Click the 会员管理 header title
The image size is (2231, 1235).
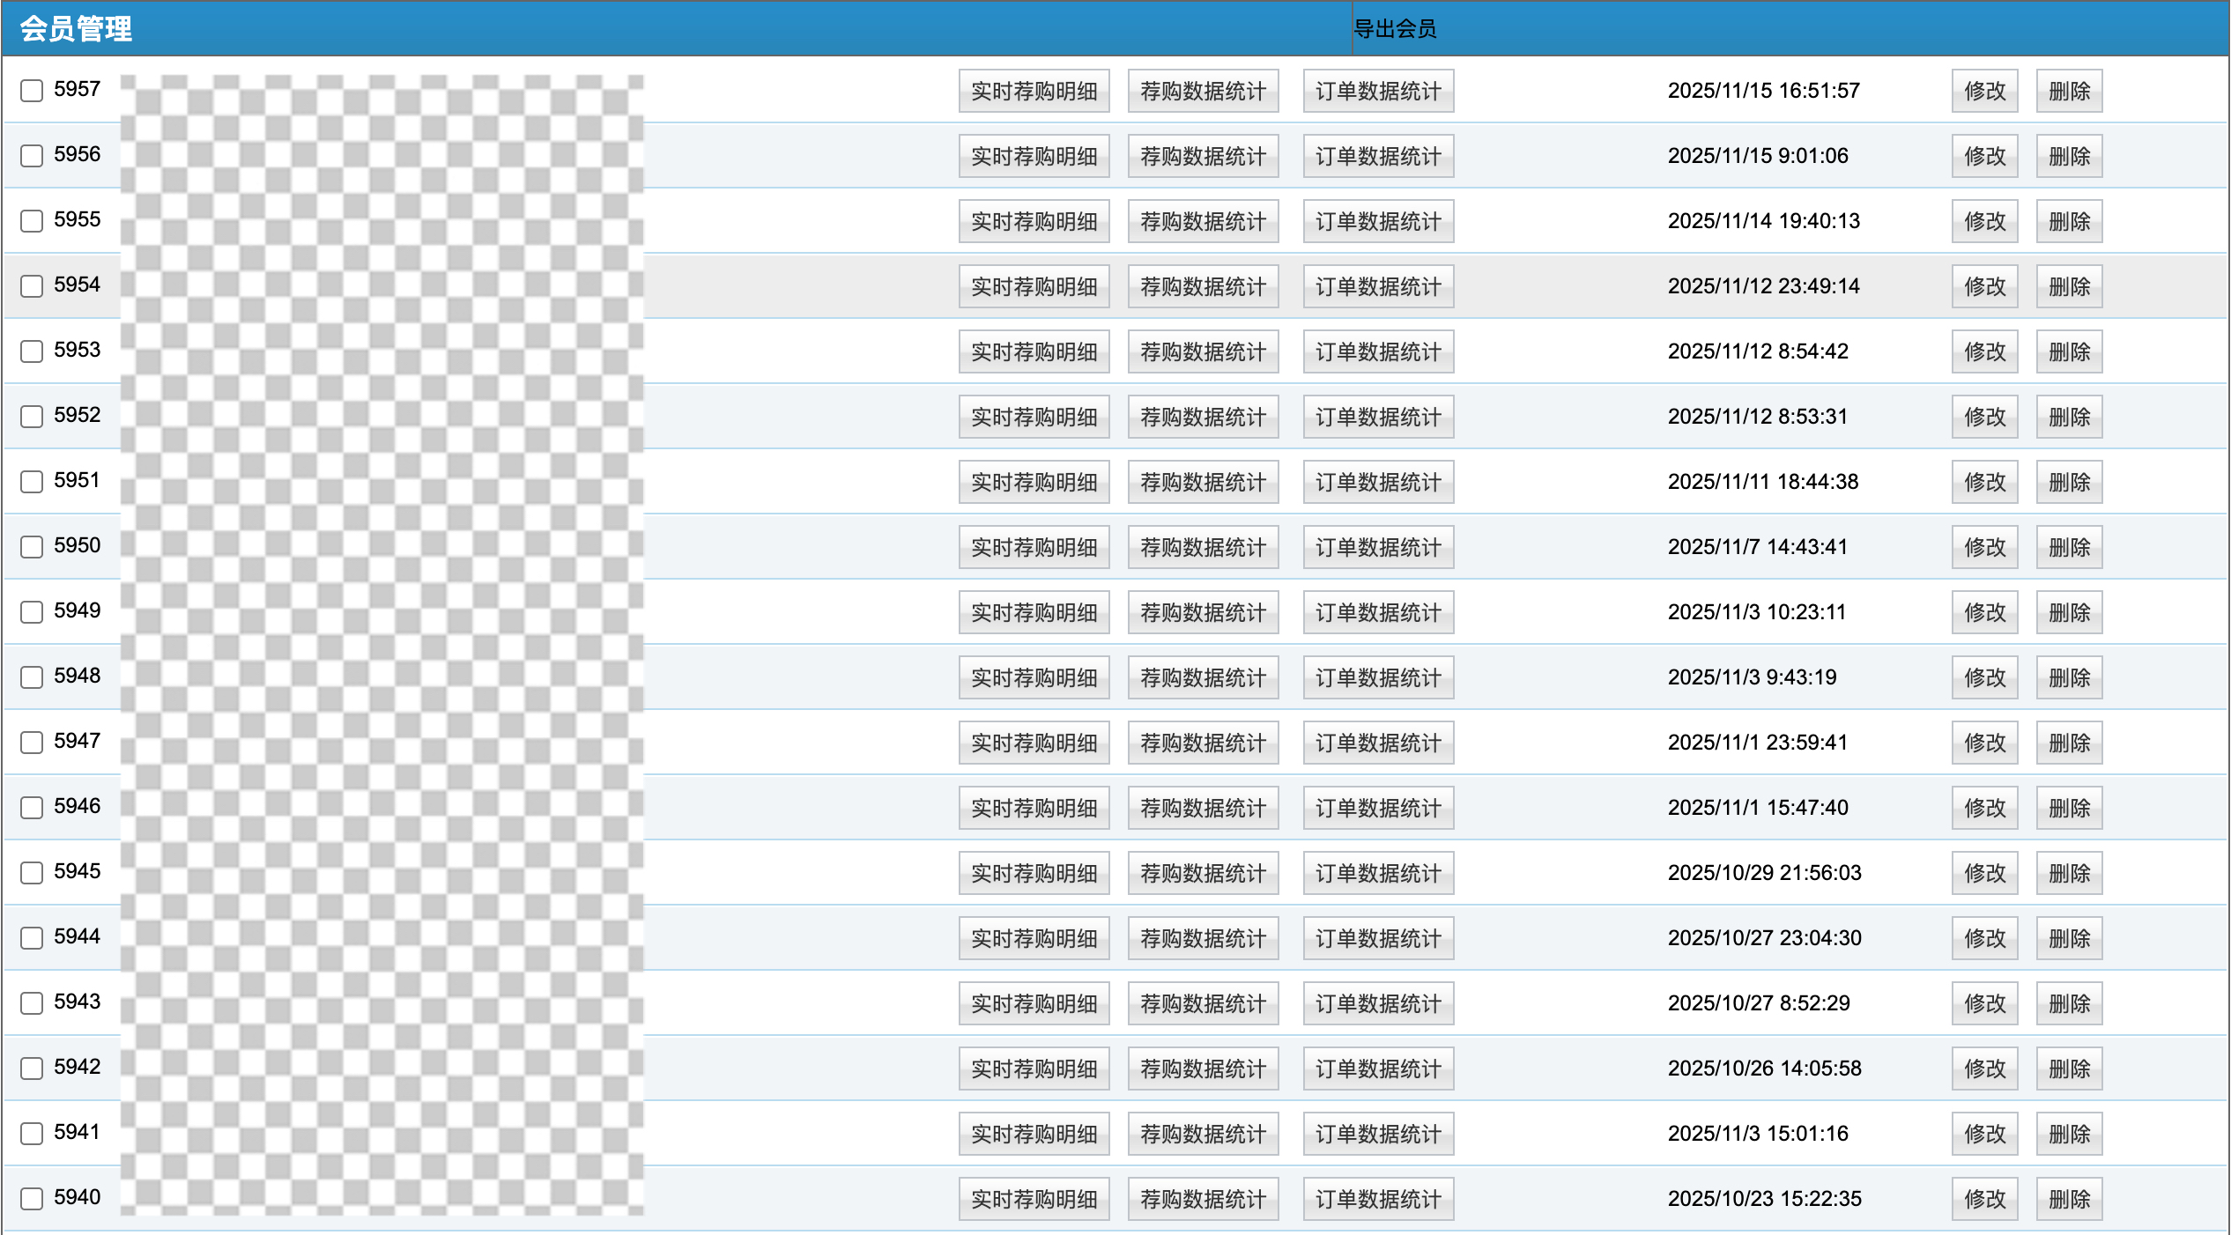click(x=76, y=29)
